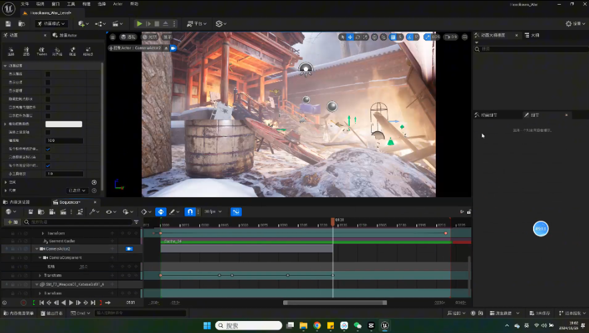Click the 1.0 gizmo scale input field
Screen dimensions: 589x333
64,174
